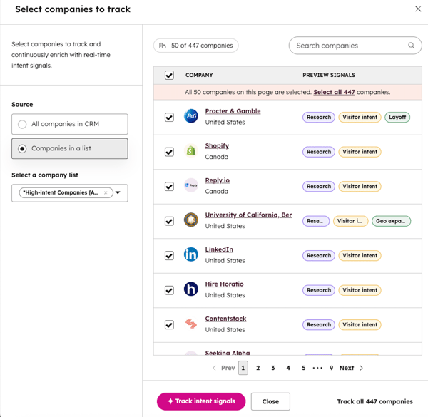Click the University of California seal icon
This screenshot has width=428, height=417.
(x=190, y=220)
